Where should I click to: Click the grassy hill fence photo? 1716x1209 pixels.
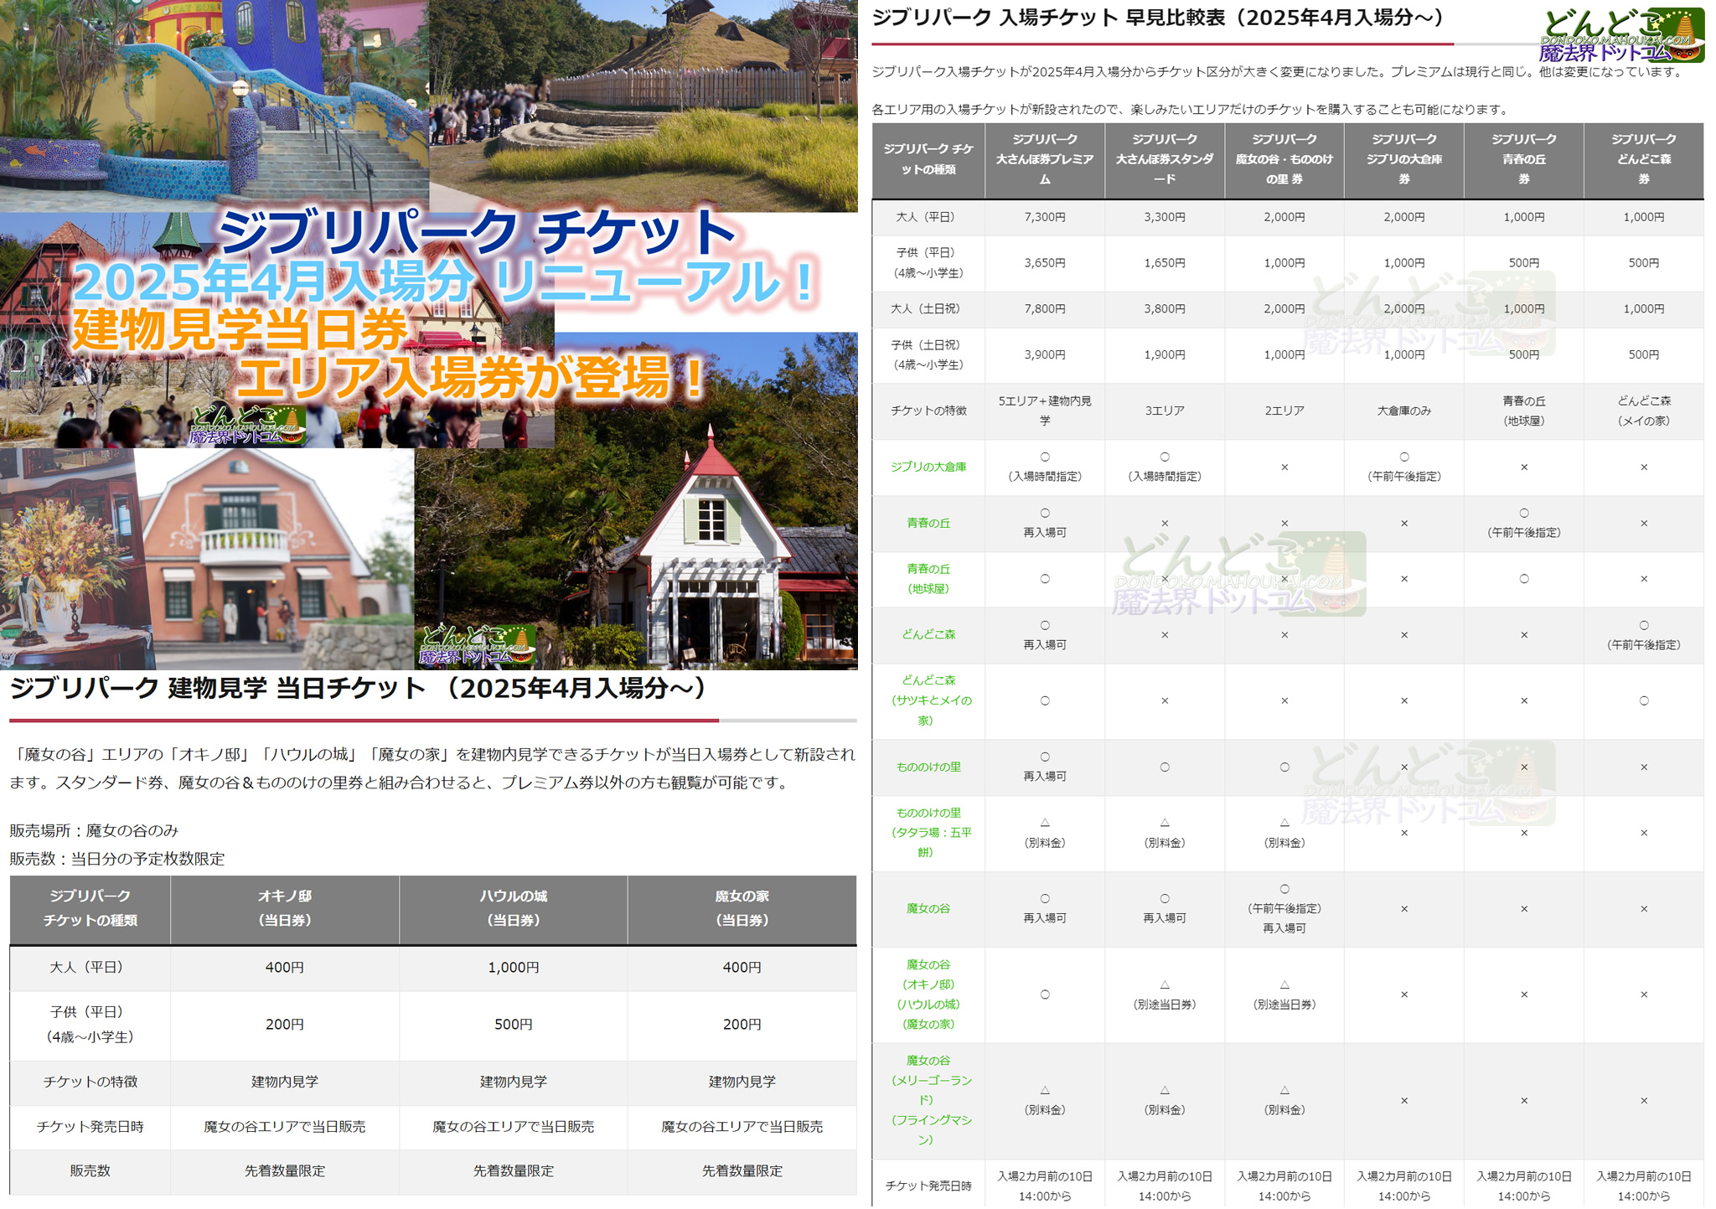[643, 105]
